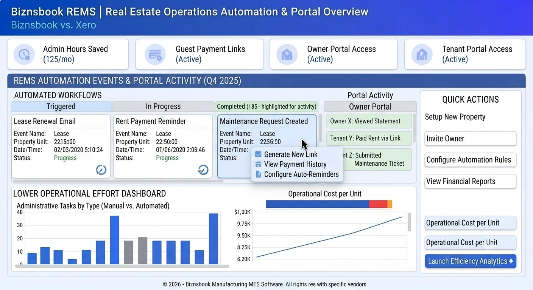Launch Efficiency Analytics

(470, 261)
